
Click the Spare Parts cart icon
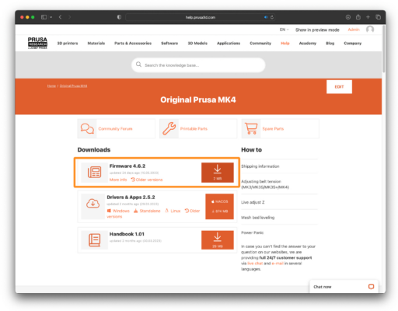pyautogui.click(x=251, y=128)
